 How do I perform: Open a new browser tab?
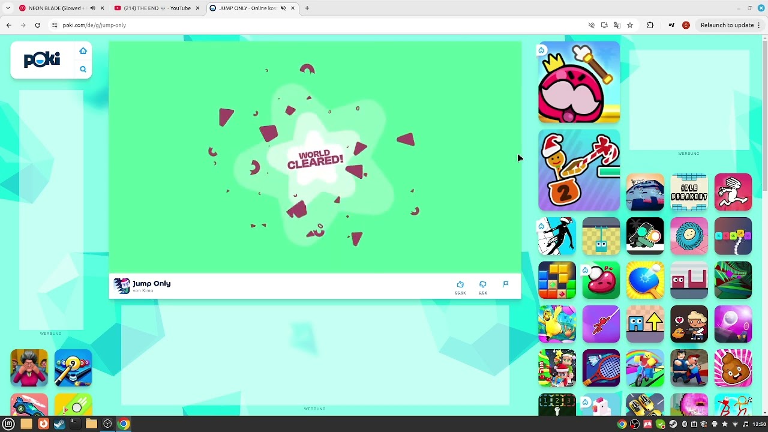click(x=307, y=8)
